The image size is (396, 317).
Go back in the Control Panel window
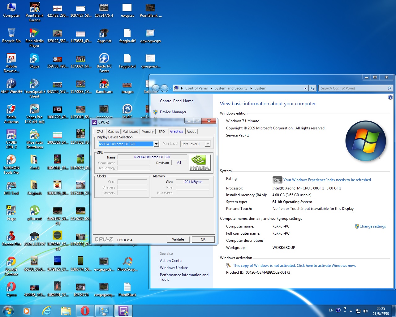(156, 89)
